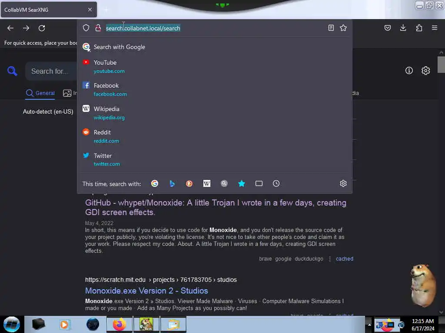Choose the YouTube suggestion
Screen dimensions: 445x333
(215, 66)
